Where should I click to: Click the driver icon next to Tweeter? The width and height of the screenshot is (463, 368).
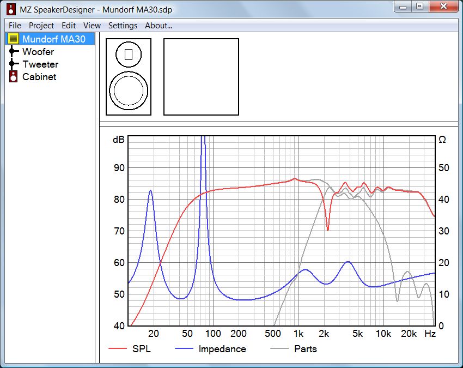[x=13, y=64]
